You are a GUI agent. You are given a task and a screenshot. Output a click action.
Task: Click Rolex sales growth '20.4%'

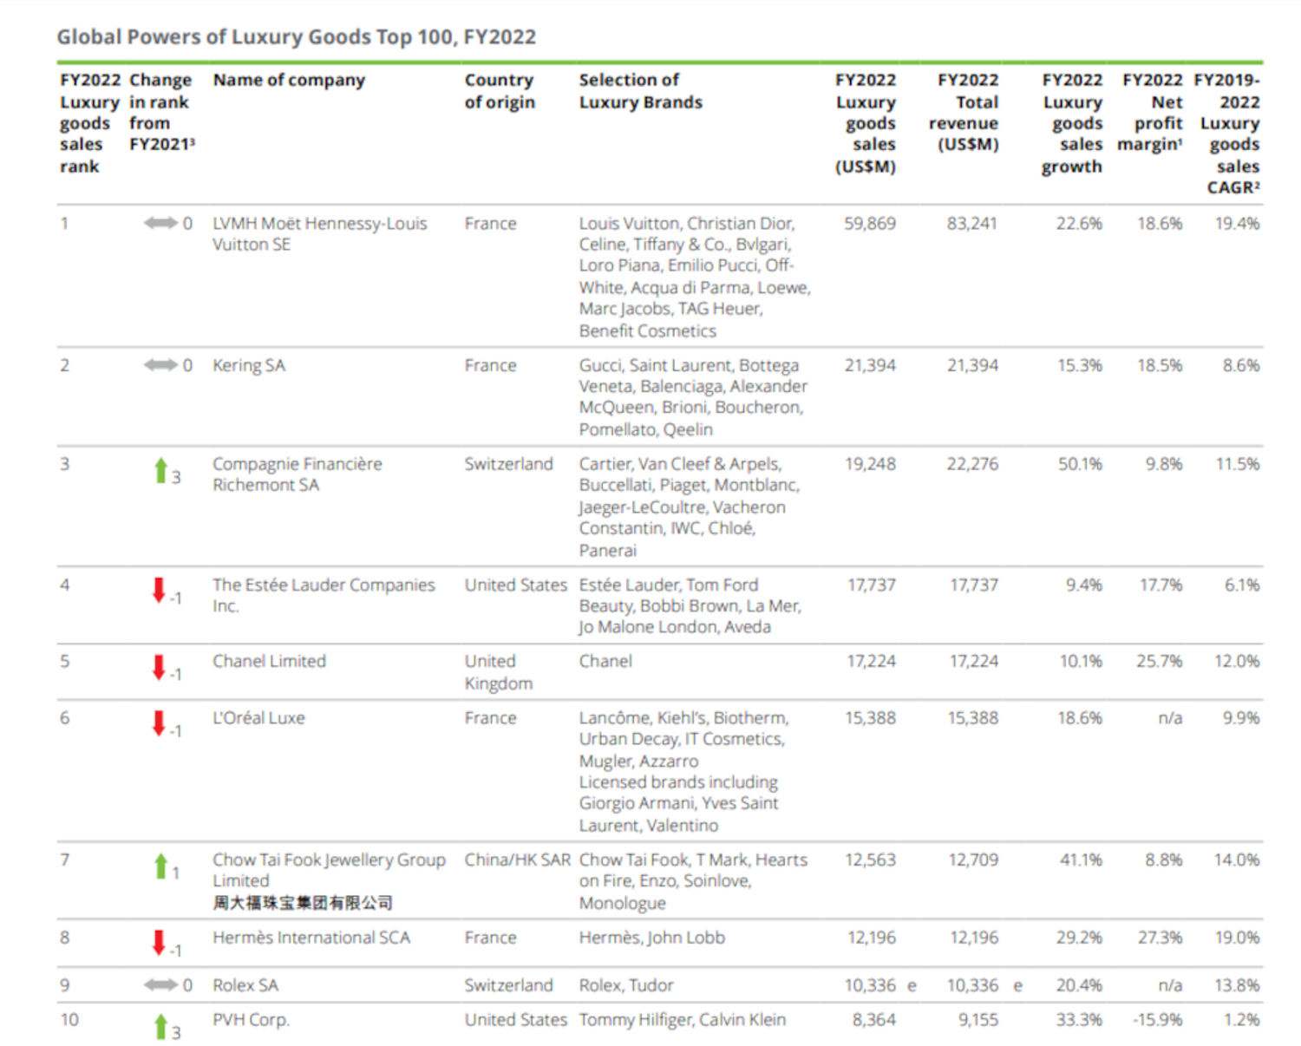tap(1080, 985)
